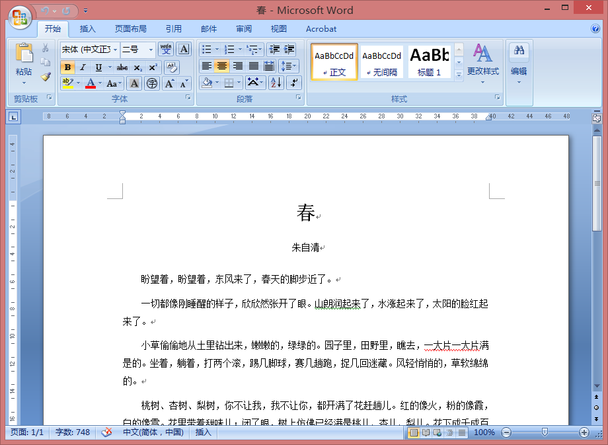
Task: Expand the Font dialog launcher
Action: point(188,97)
